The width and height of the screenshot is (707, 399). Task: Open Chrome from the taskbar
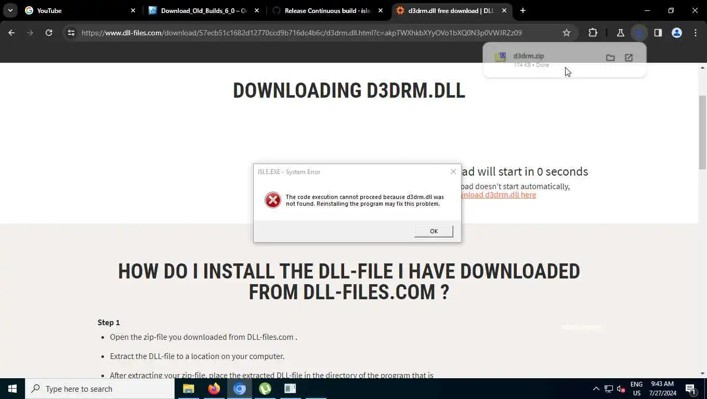(x=239, y=389)
